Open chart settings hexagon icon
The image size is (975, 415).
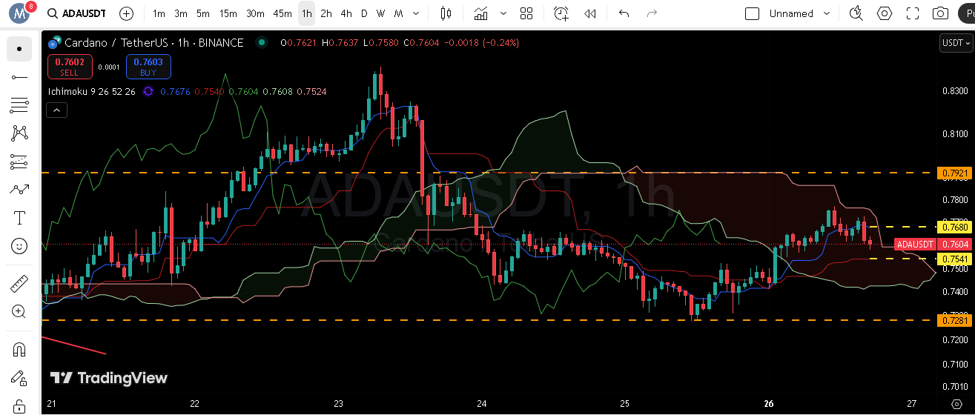pyautogui.click(x=885, y=13)
